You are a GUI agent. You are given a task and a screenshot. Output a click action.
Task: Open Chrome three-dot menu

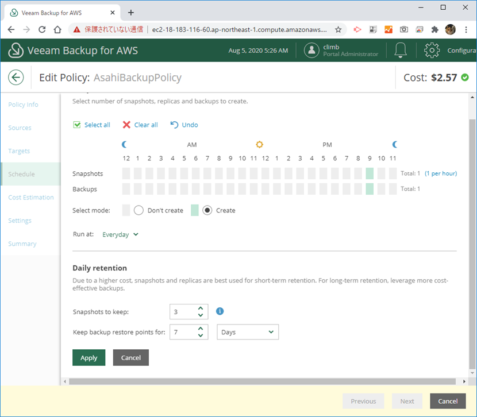click(x=466, y=29)
